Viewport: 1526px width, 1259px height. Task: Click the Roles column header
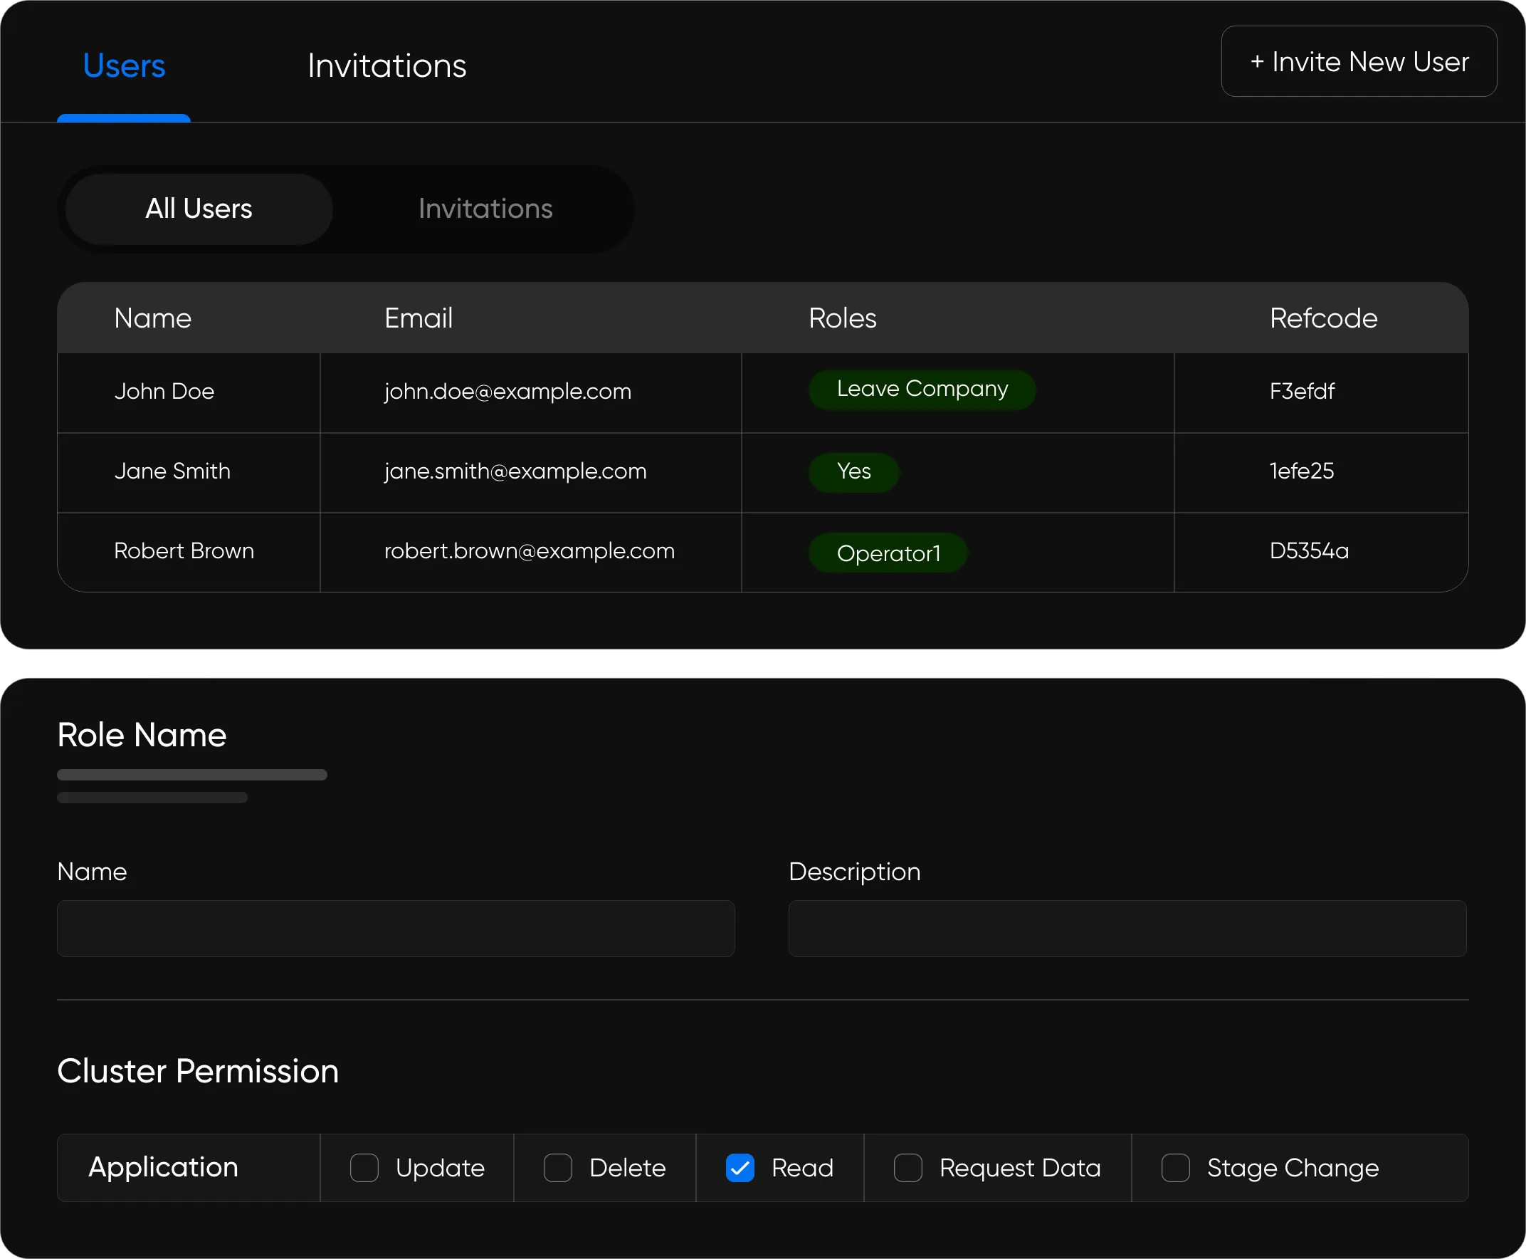tap(843, 318)
